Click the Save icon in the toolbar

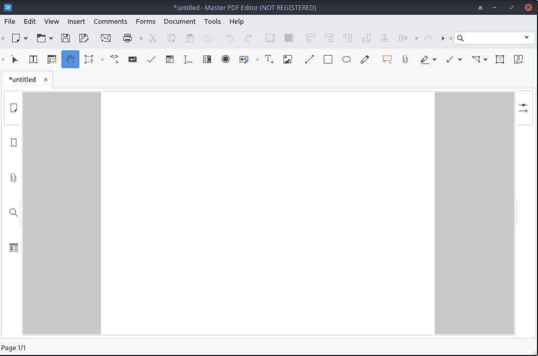(66, 38)
